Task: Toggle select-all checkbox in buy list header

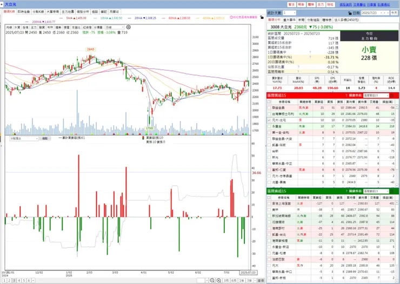Action: pos(269,102)
